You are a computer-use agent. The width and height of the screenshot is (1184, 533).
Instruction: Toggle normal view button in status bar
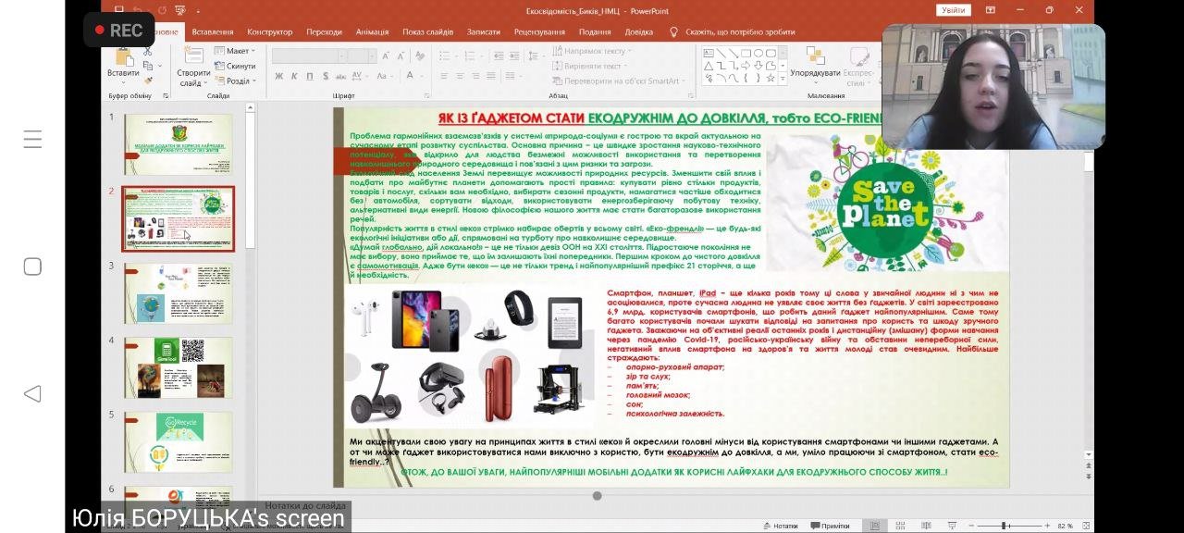(x=874, y=526)
